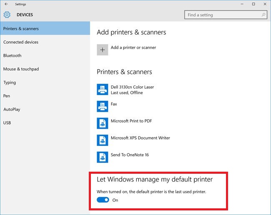Select Printers & scanners in sidebar

tap(45, 28)
